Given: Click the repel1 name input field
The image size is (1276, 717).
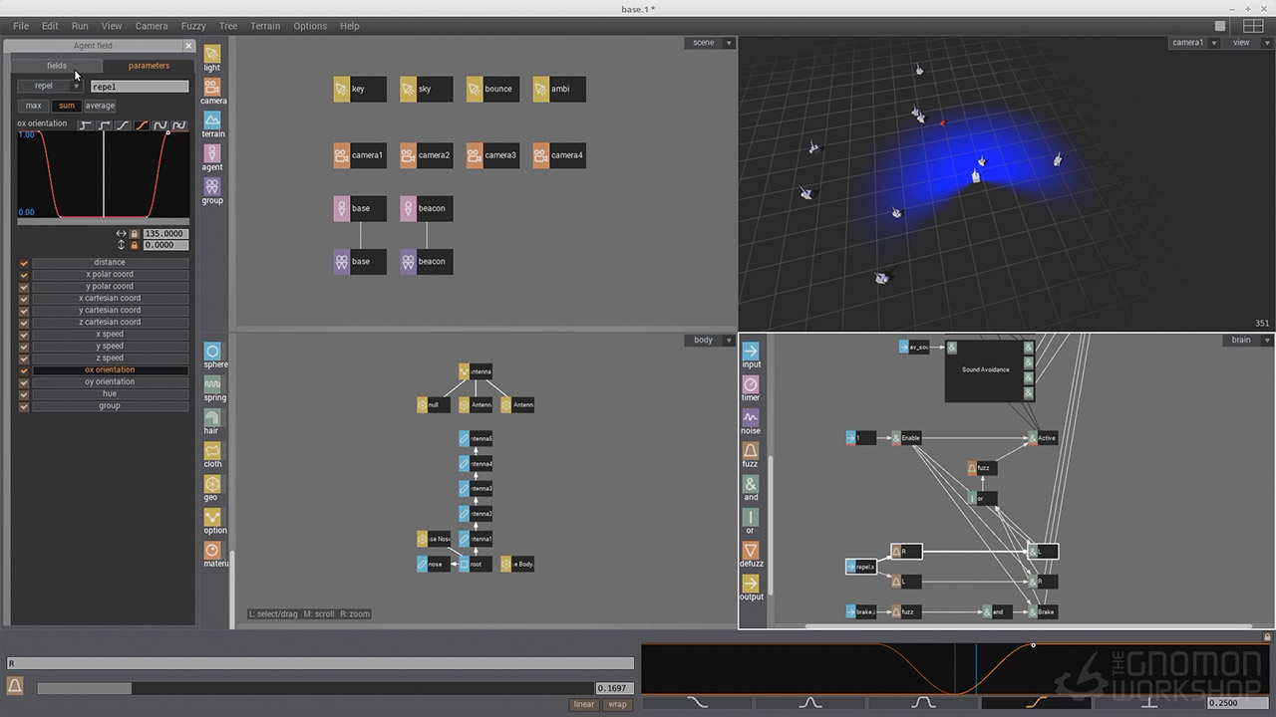Looking at the screenshot, I should coord(139,87).
